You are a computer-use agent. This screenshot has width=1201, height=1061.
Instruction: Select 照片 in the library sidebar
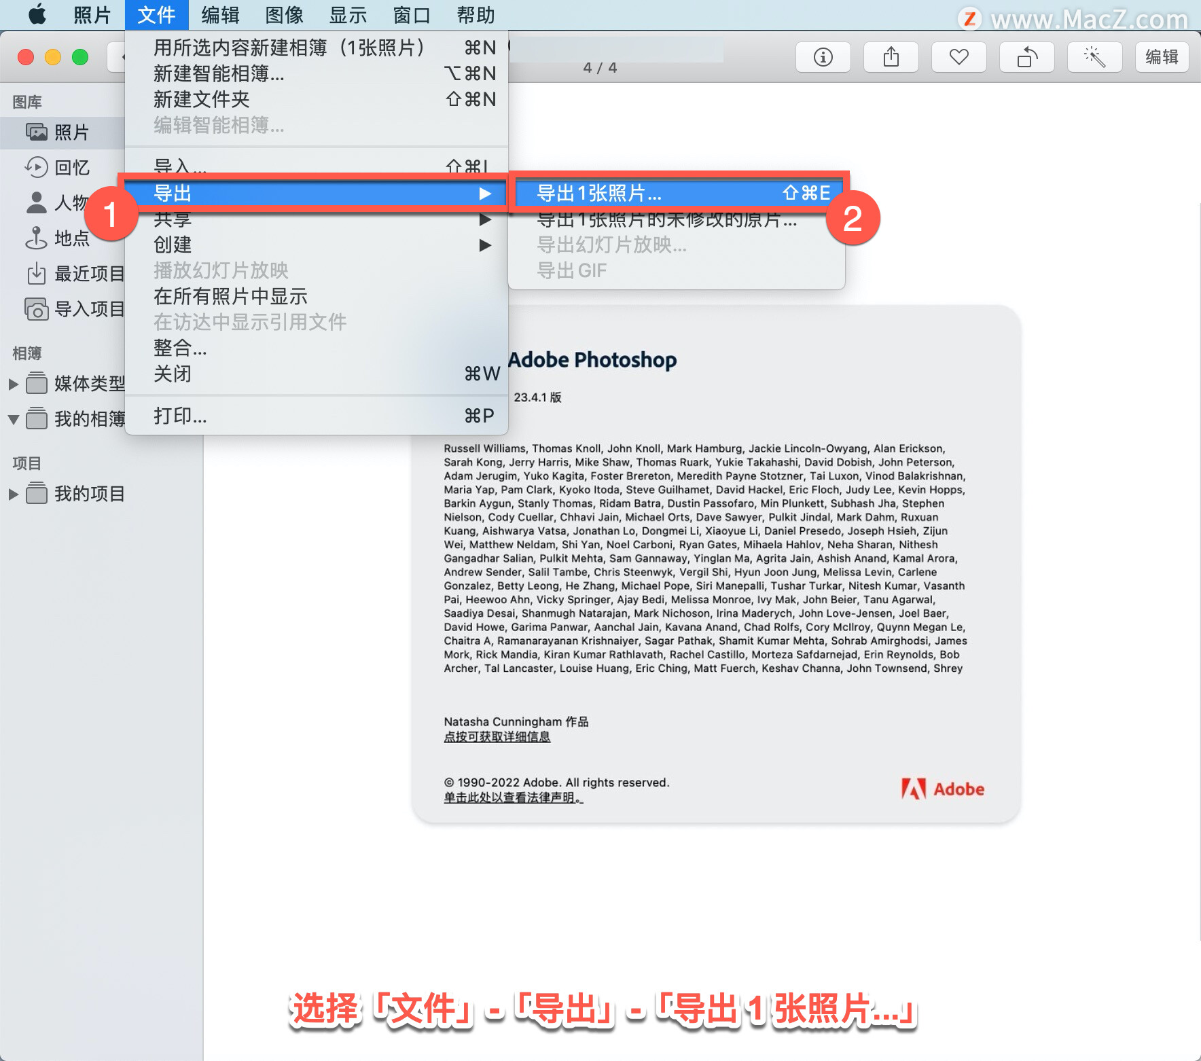click(x=62, y=132)
